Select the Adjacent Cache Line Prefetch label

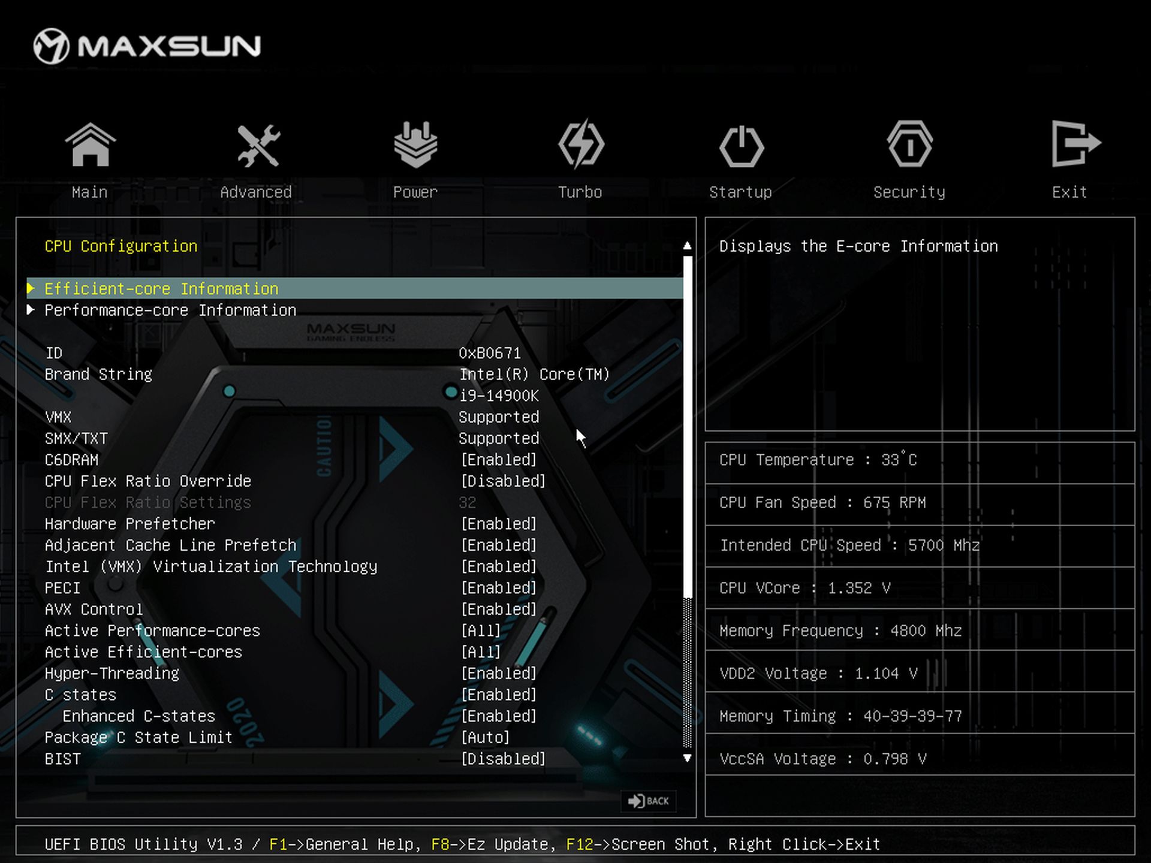(x=170, y=545)
